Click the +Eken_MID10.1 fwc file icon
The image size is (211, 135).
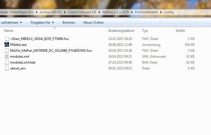(7, 39)
